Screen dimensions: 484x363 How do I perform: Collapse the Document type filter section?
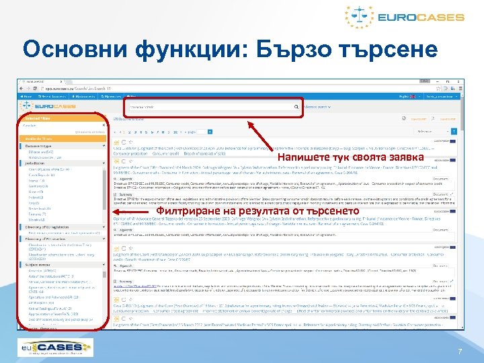point(104,146)
